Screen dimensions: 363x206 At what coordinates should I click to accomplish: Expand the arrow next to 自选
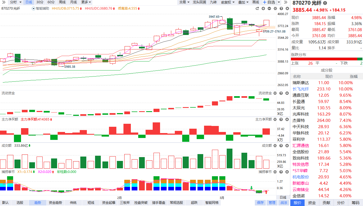click(279, 2)
